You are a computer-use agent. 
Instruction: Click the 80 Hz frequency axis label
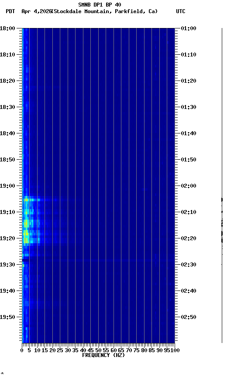[x=144, y=350]
